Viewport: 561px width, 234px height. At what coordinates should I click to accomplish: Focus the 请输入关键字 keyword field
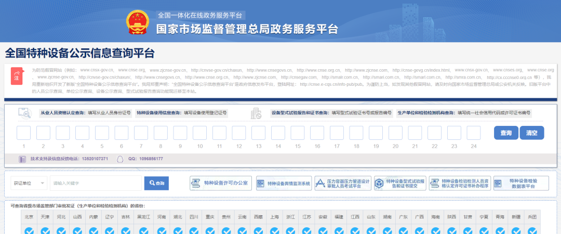click(x=96, y=183)
